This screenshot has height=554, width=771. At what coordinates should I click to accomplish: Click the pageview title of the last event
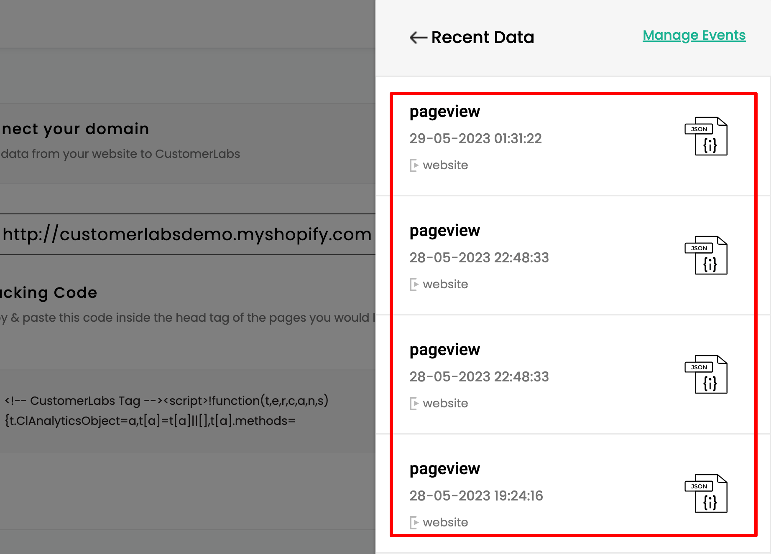pos(444,468)
